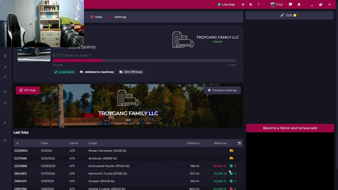Viewport: 338px width, 190px height.
Task: Click Become a Patron and remove ads
Action: pos(290,128)
